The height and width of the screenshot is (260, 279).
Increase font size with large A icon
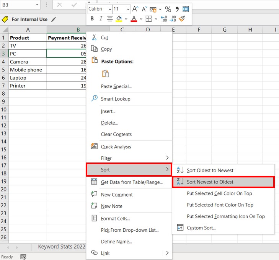click(135, 9)
